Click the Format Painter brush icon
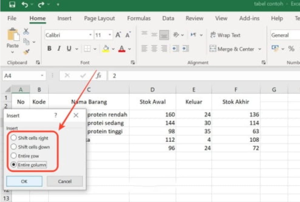 (x=26, y=52)
